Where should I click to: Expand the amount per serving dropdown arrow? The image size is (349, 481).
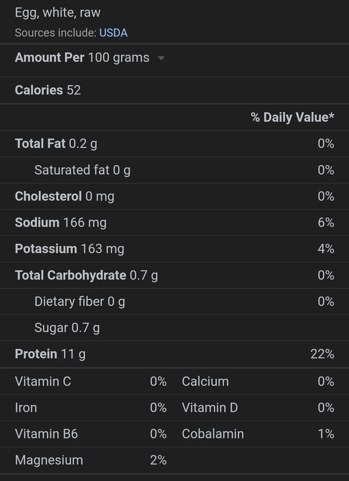point(161,58)
